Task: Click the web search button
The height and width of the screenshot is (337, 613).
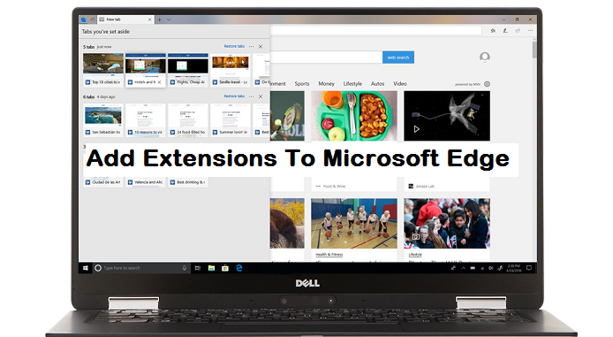Action: (398, 57)
